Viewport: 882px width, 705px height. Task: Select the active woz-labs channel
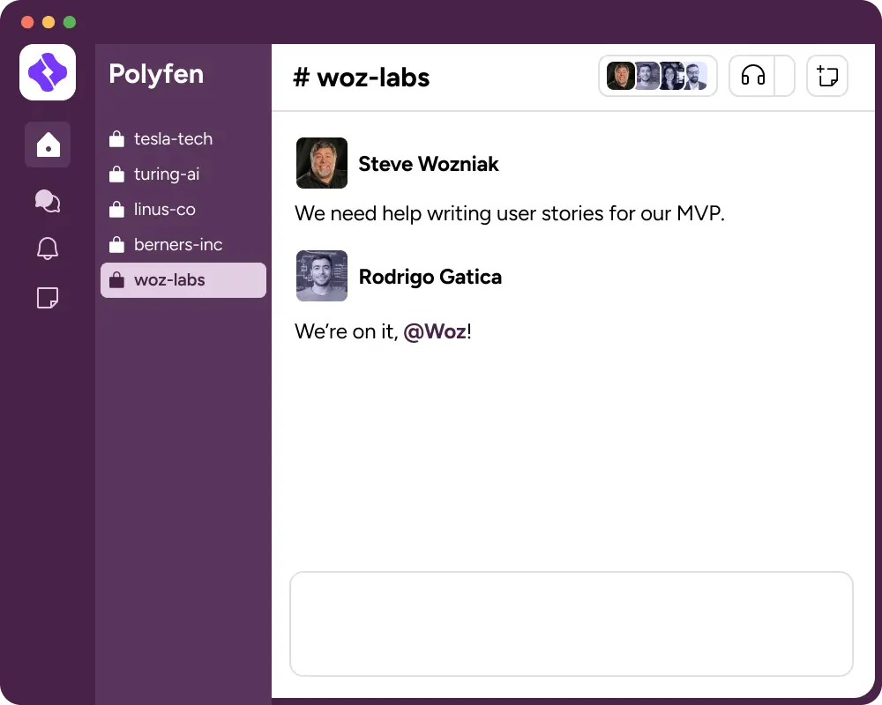(183, 280)
